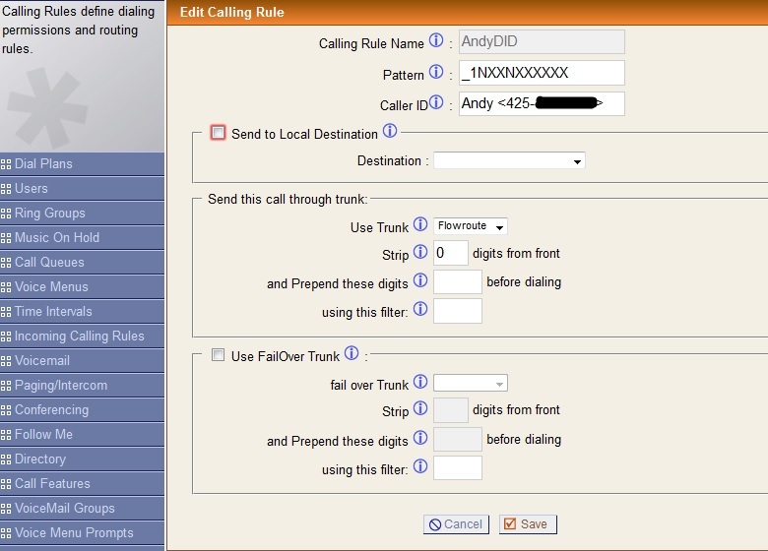Select Call Features menu item

[83, 483]
